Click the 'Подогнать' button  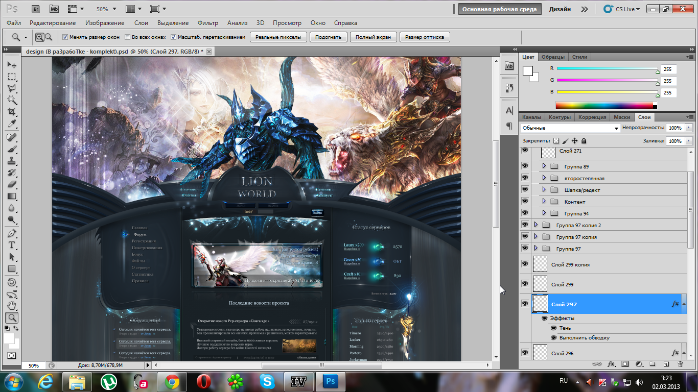[x=328, y=37]
